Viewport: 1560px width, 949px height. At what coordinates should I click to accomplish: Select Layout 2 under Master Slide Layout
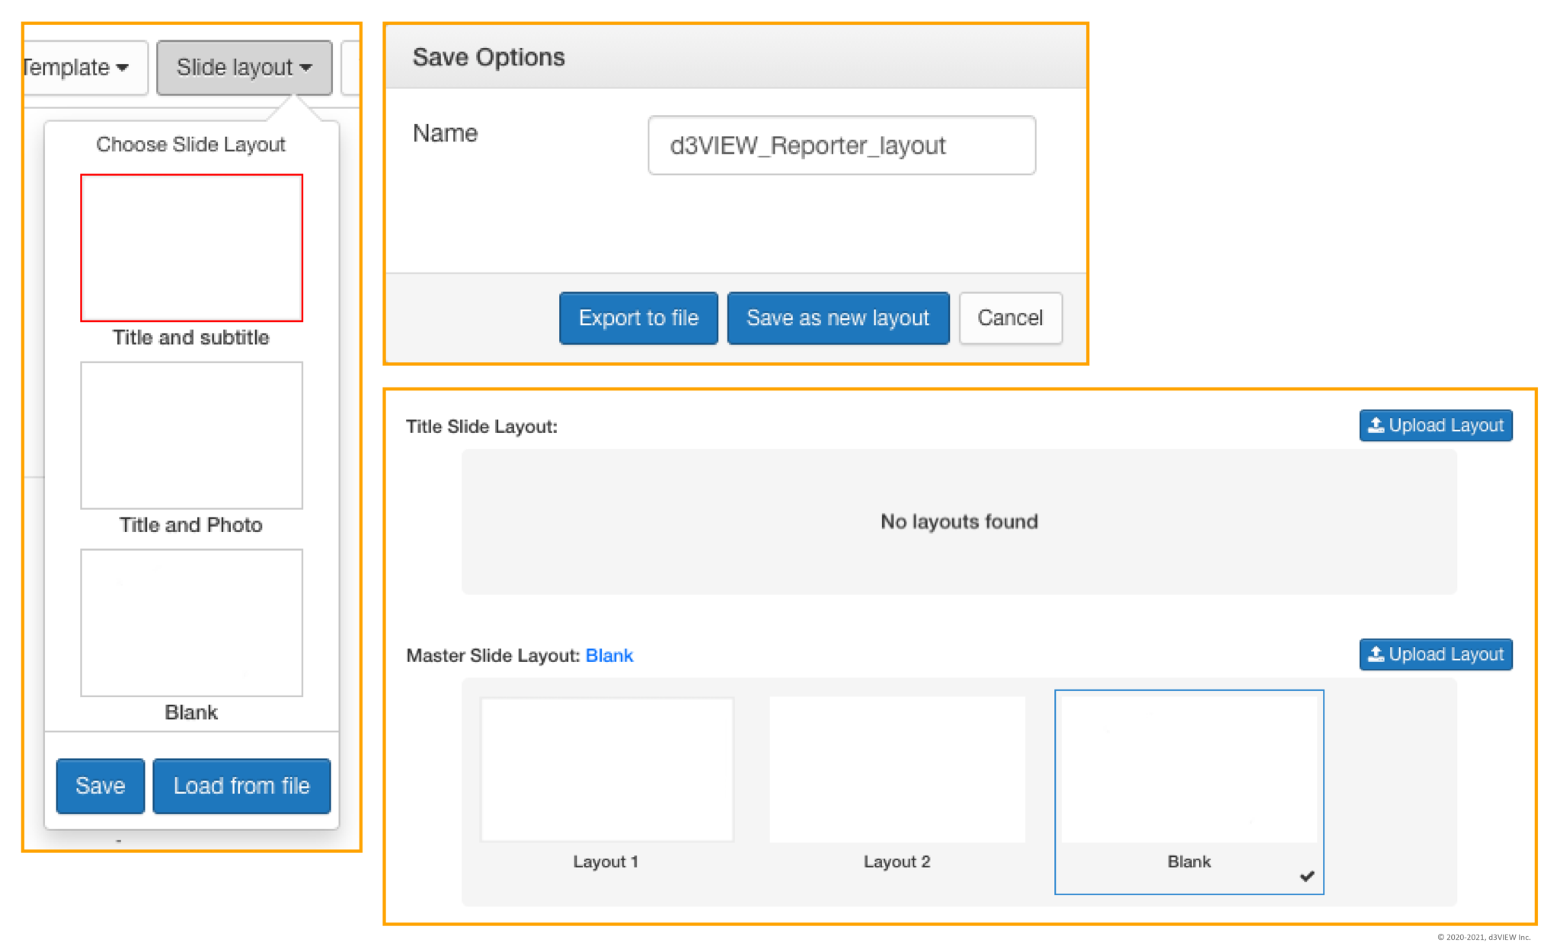coord(897,769)
